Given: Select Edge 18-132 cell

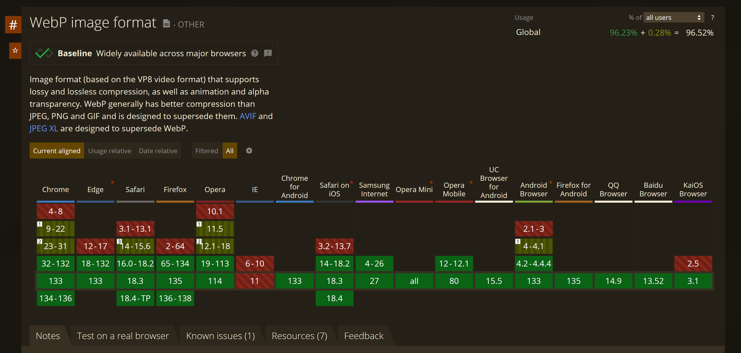Looking at the screenshot, I should tap(96, 264).
